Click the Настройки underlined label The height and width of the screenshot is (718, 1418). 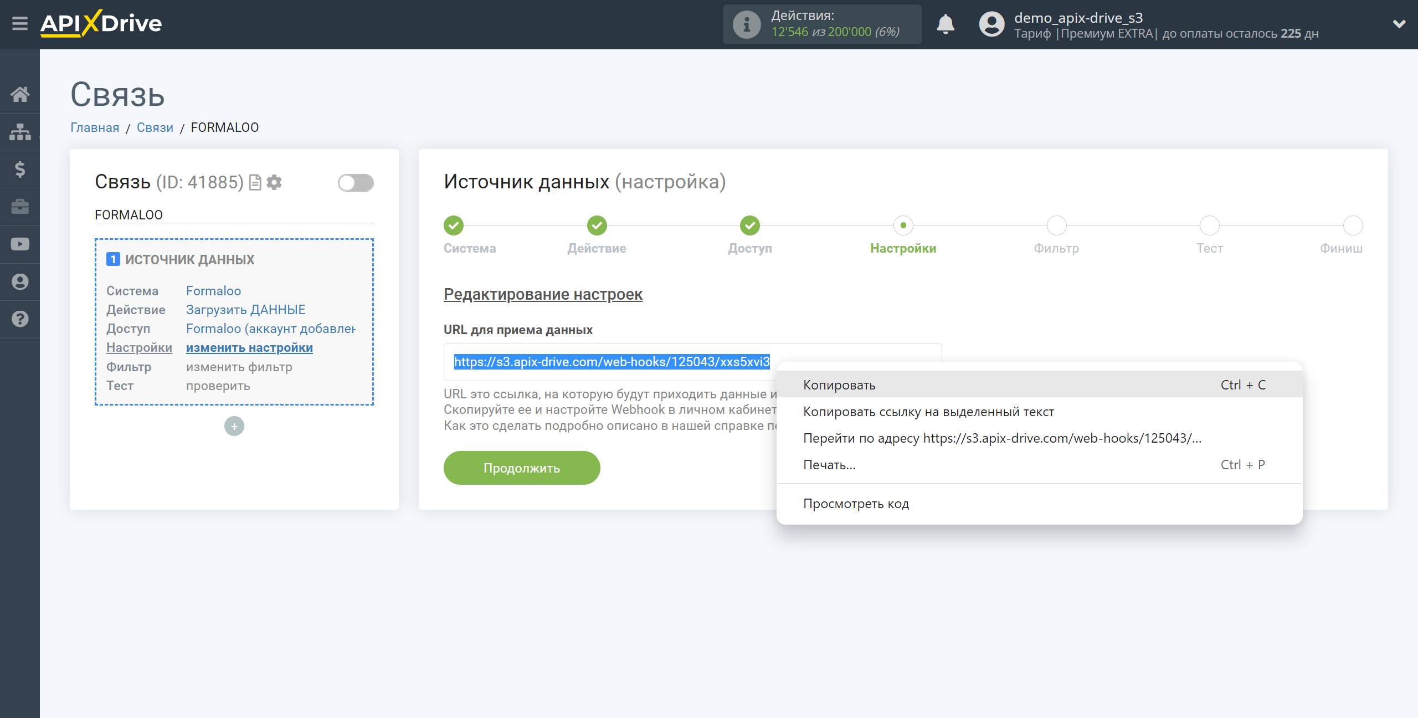139,348
